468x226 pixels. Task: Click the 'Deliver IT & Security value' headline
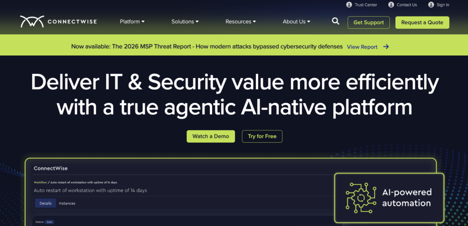235,95
